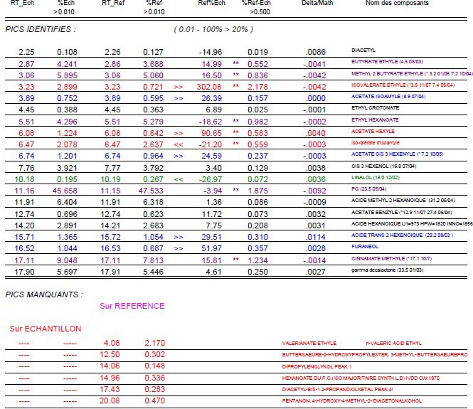Select ETHYL HEXANOATE component name
The image size is (473, 409).
click(375, 120)
